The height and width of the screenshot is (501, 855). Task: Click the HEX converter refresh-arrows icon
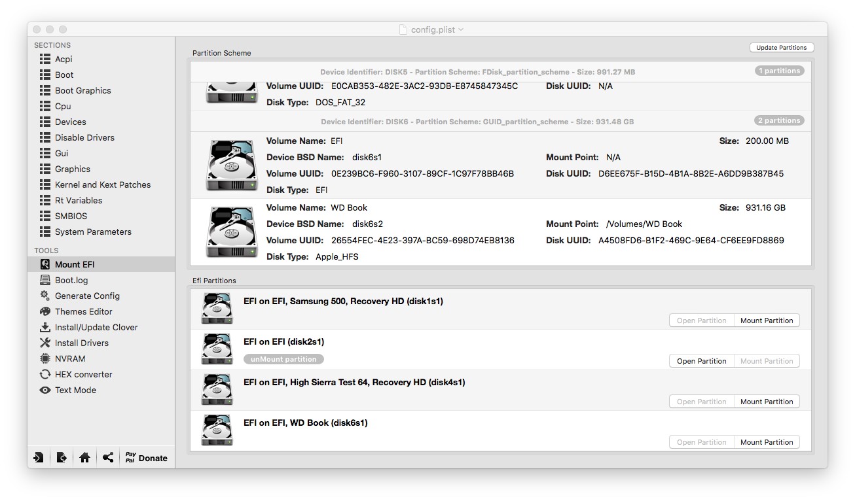[45, 374]
